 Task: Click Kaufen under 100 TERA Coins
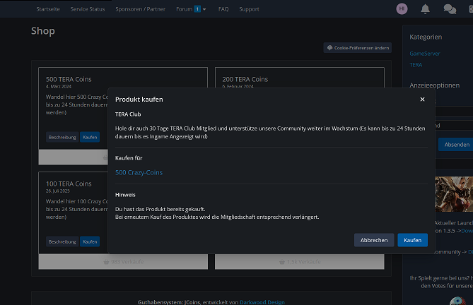click(x=90, y=241)
